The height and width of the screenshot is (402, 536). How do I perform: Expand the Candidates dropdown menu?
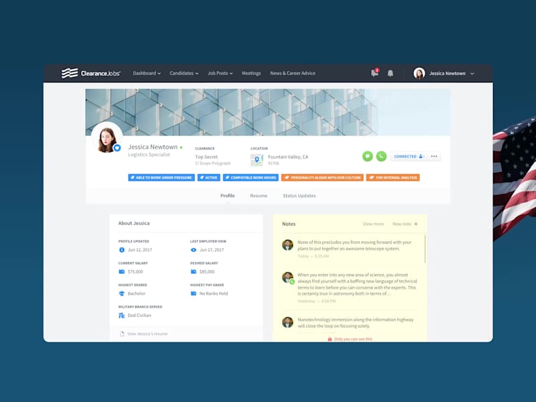(x=184, y=73)
